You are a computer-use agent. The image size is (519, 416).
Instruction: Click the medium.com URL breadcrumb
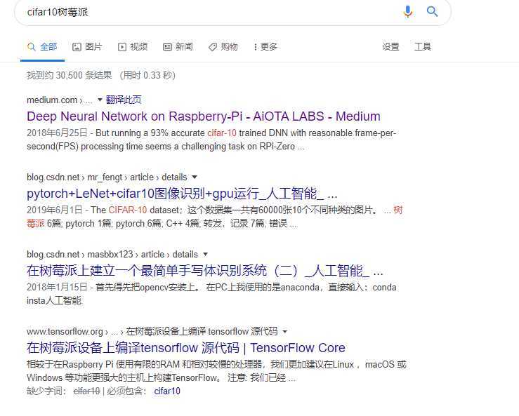[60, 100]
